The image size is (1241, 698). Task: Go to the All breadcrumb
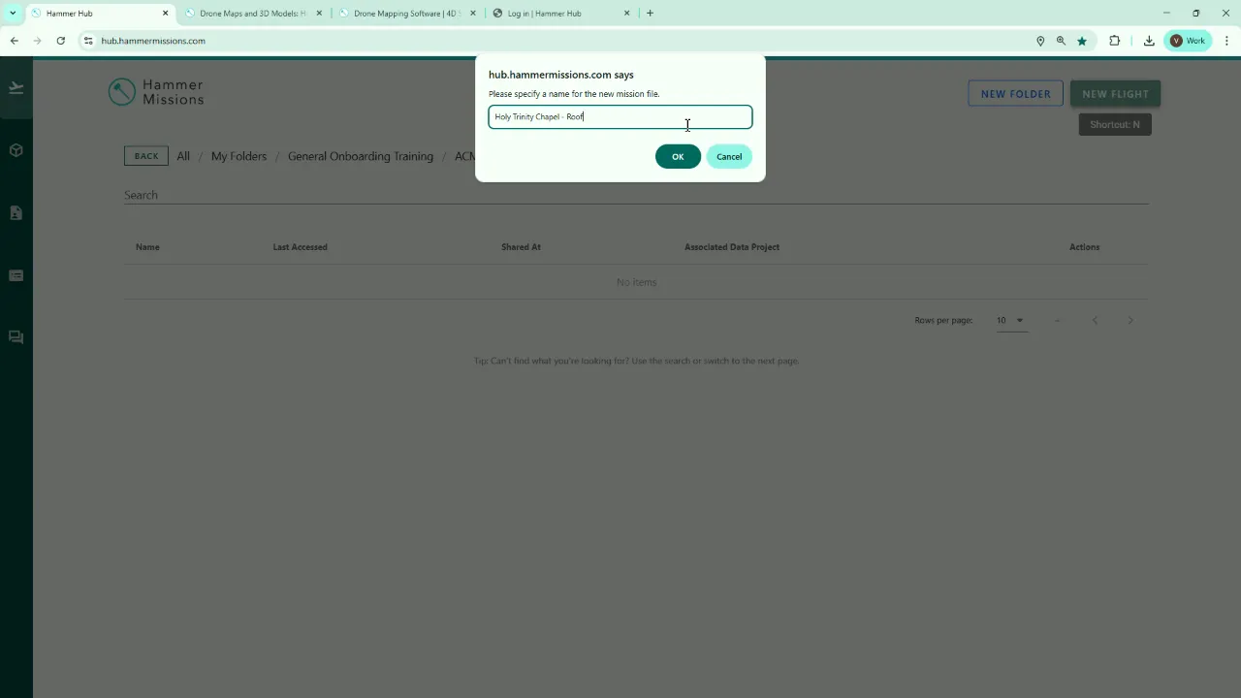(183, 156)
